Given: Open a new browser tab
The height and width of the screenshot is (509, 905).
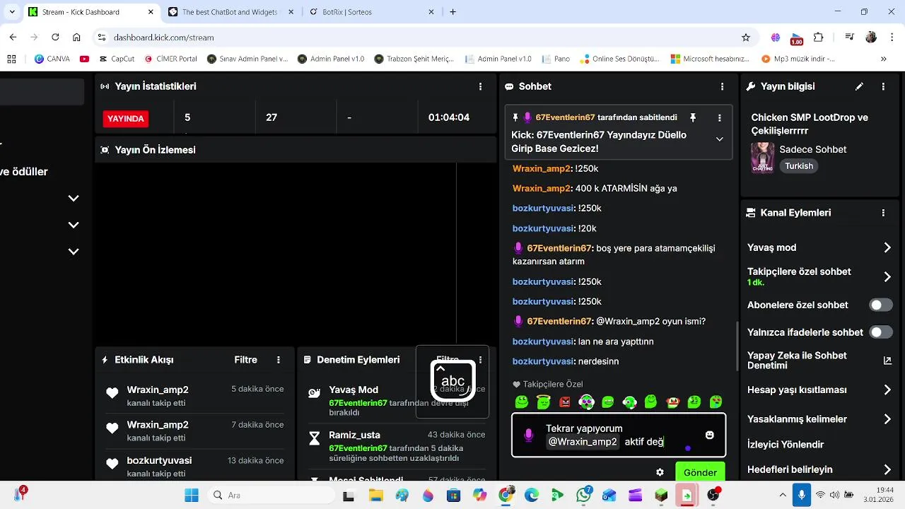Looking at the screenshot, I should point(453,12).
